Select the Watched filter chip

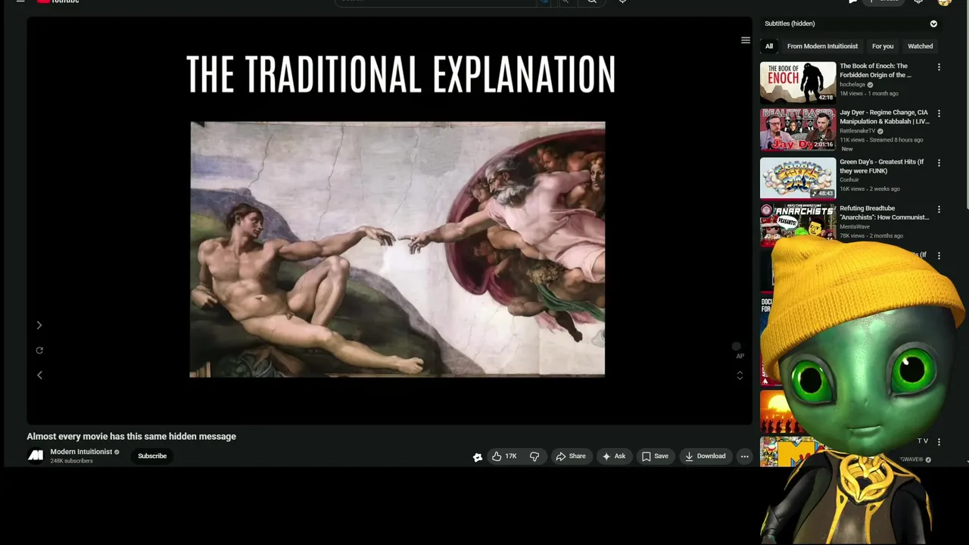(x=921, y=46)
